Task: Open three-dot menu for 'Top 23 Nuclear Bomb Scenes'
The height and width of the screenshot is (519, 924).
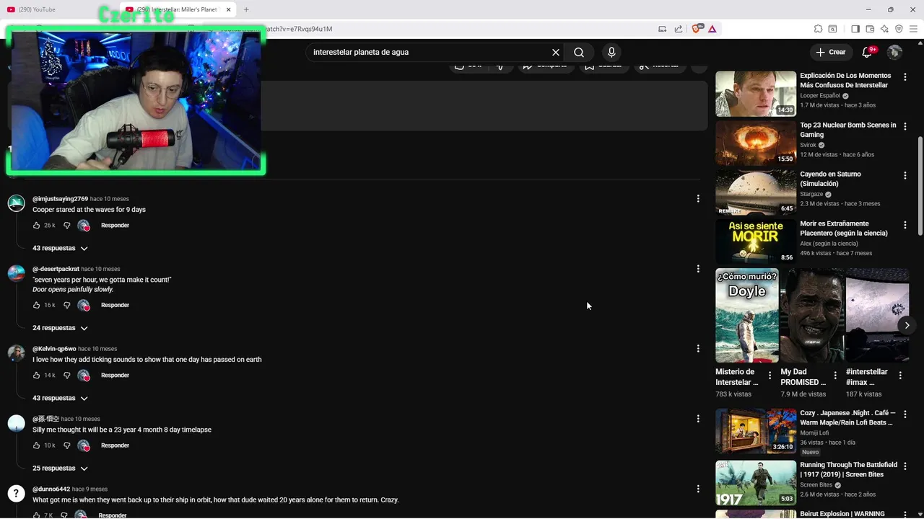Action: [x=905, y=126]
